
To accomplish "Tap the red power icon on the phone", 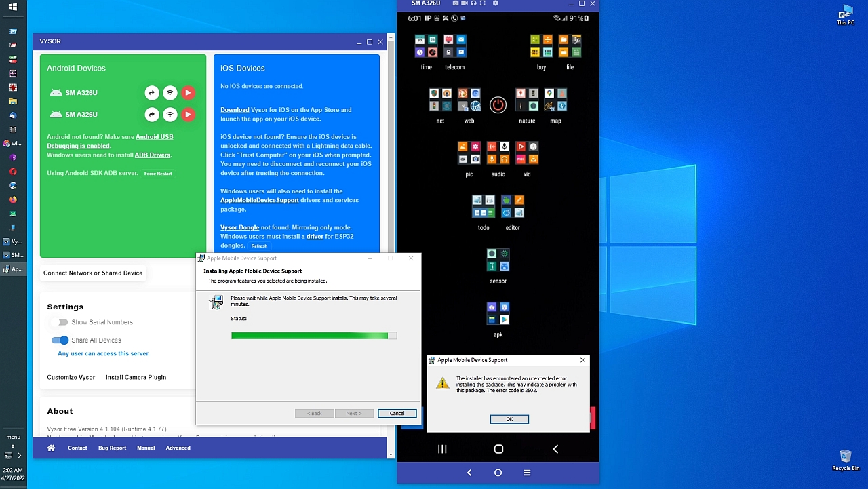I will pos(498,105).
